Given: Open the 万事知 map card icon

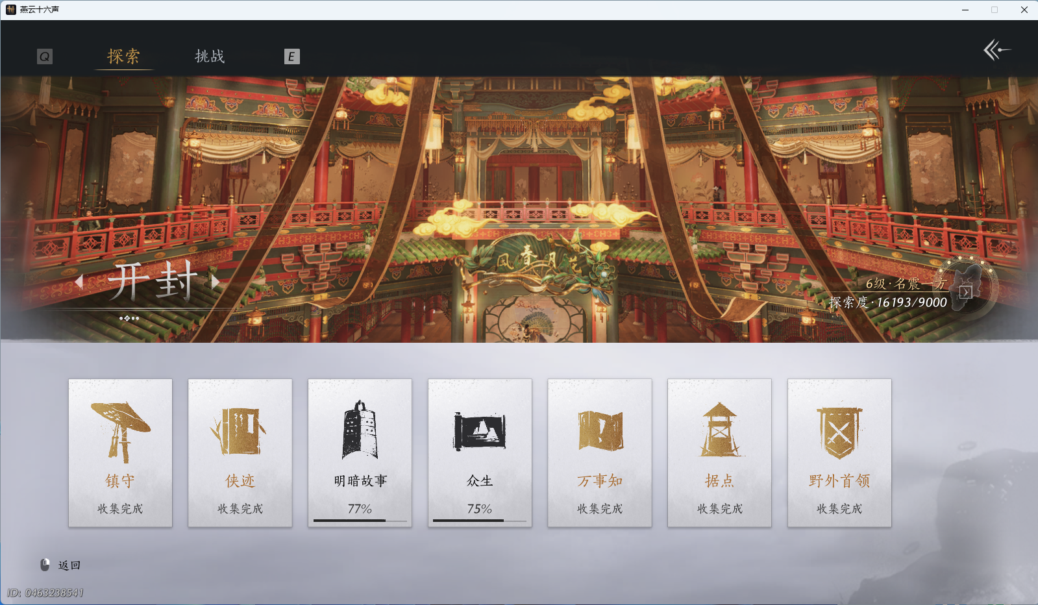Looking at the screenshot, I should tap(600, 431).
